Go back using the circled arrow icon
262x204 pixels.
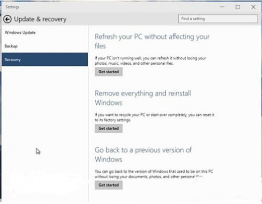click(7, 19)
